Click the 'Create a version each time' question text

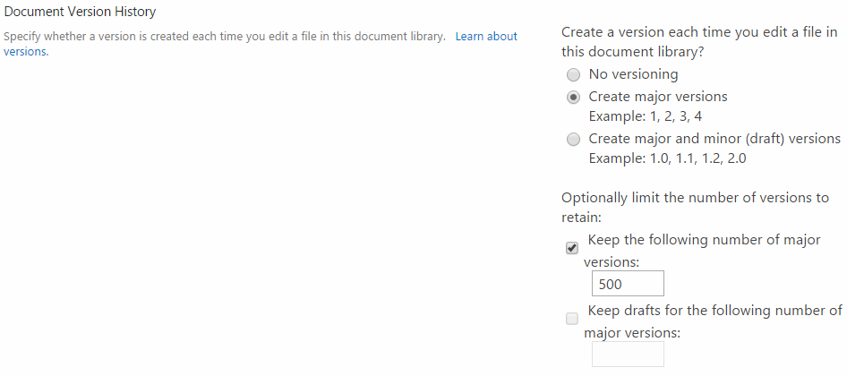[x=699, y=42]
